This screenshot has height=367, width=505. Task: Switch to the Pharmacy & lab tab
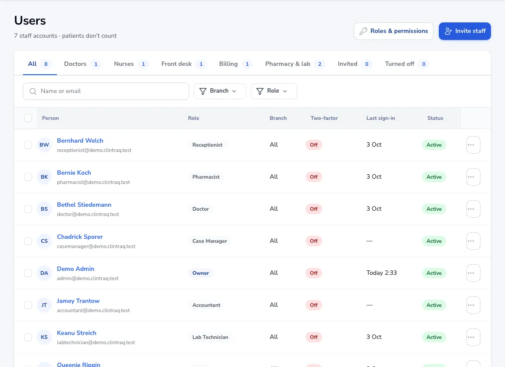tap(295, 64)
